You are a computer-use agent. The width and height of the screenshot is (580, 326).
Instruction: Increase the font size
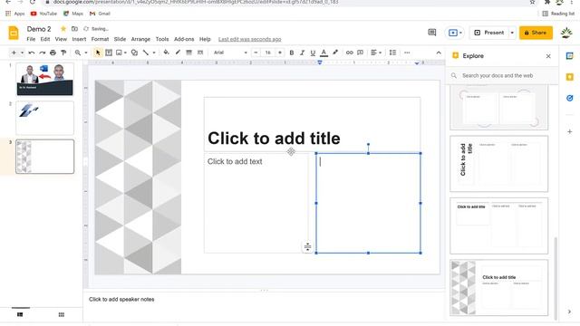coord(280,53)
